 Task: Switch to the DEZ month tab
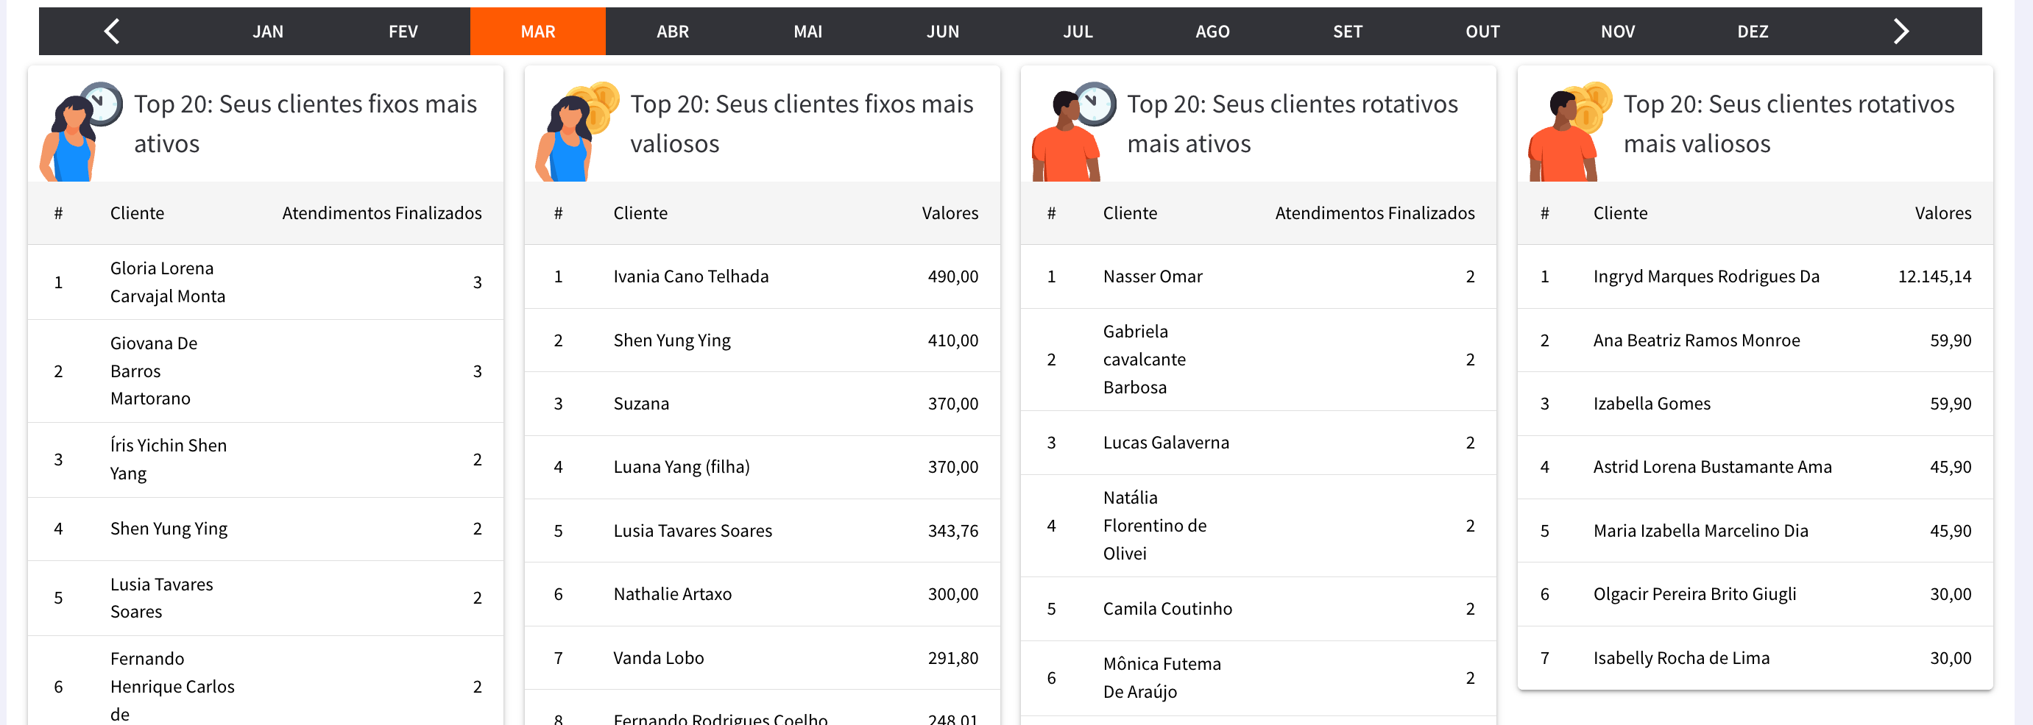(x=1752, y=32)
